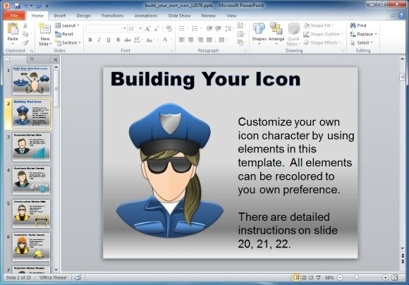This screenshot has height=285, width=409.
Task: Toggle Bold formatting
Action: [90, 40]
